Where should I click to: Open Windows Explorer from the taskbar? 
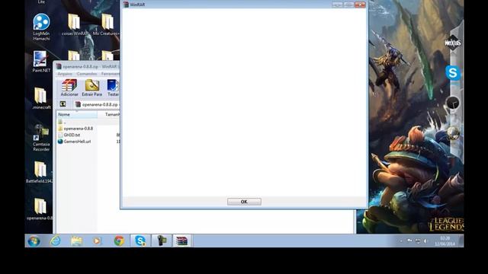(76, 241)
